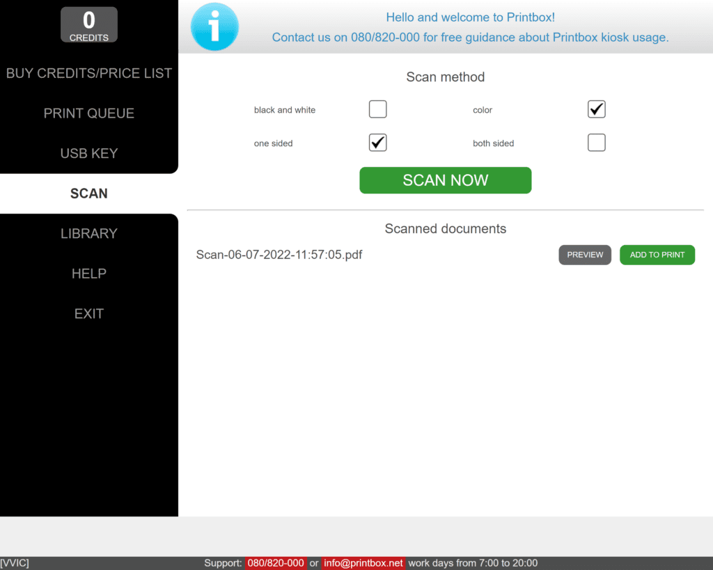Viewport: 713px width, 570px height.
Task: Click the support phone number in footer
Action: pos(276,563)
